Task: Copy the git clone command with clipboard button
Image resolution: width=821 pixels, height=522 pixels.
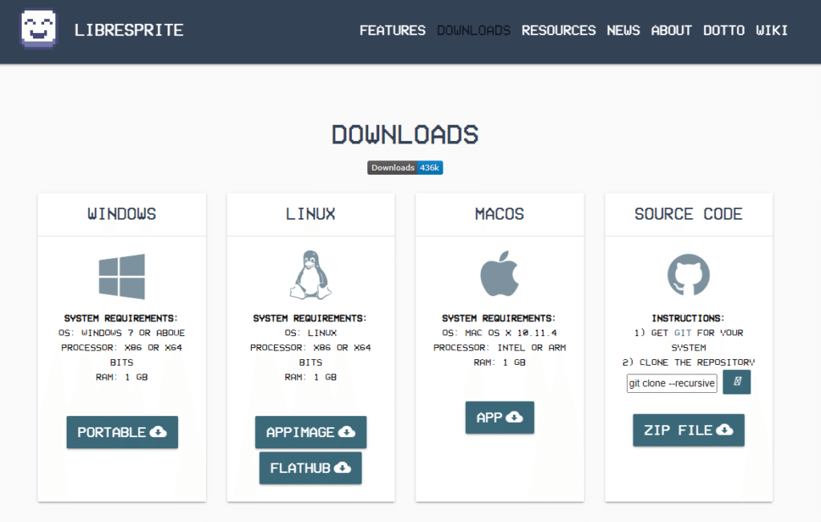Action: (x=736, y=382)
